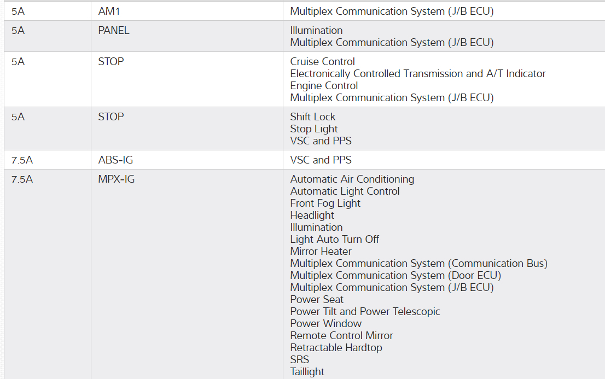Select the Multiplex Communication Bus line
Screen dimensions: 605x379
tap(418, 263)
